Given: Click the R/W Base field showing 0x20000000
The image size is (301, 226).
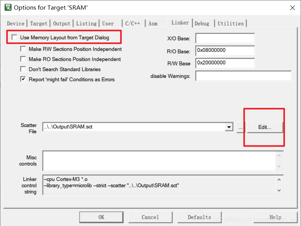Looking at the screenshot, I should 225,63.
